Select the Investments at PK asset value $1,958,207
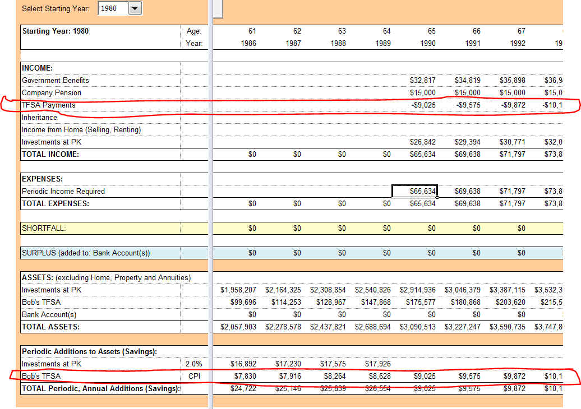 click(x=238, y=290)
